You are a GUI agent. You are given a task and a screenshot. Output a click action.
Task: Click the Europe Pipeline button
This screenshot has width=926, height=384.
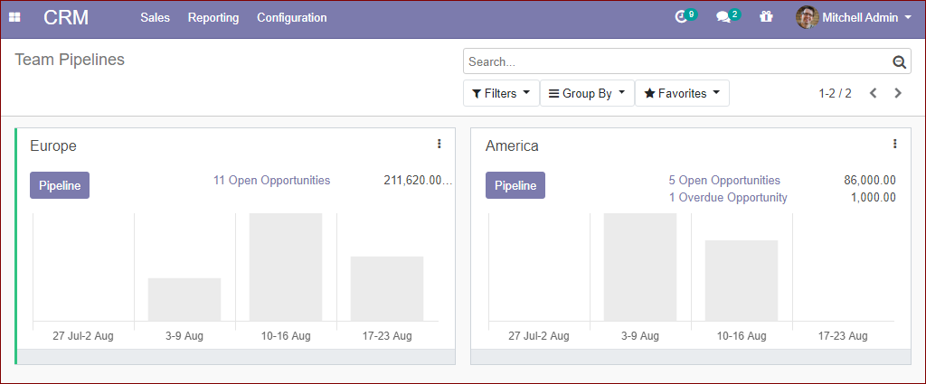(x=60, y=185)
